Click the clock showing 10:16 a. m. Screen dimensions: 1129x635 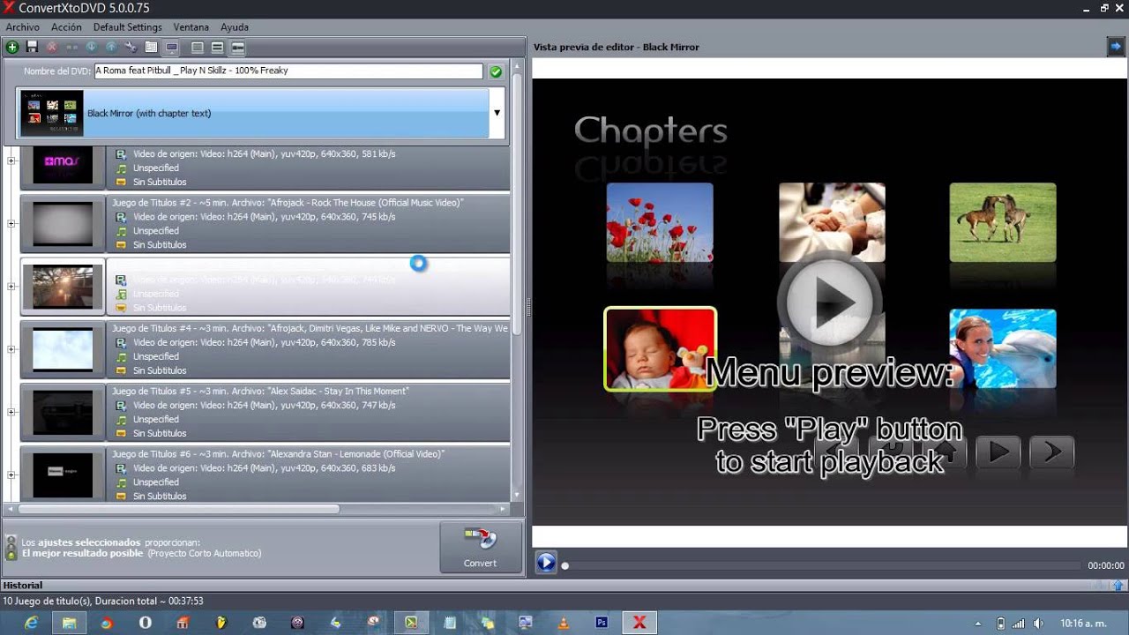pyautogui.click(x=1082, y=624)
